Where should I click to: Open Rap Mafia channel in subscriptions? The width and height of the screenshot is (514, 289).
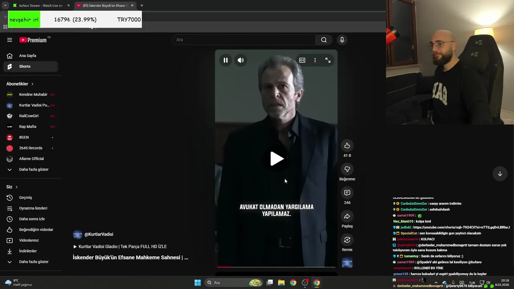point(30,127)
